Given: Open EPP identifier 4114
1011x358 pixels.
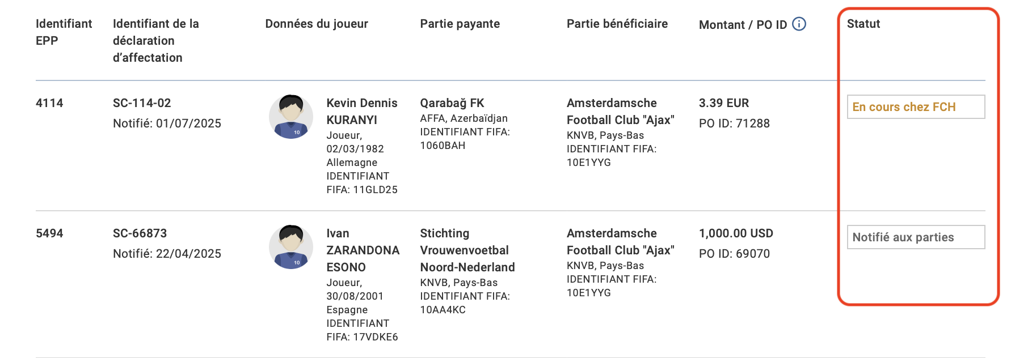Looking at the screenshot, I should point(49,103).
